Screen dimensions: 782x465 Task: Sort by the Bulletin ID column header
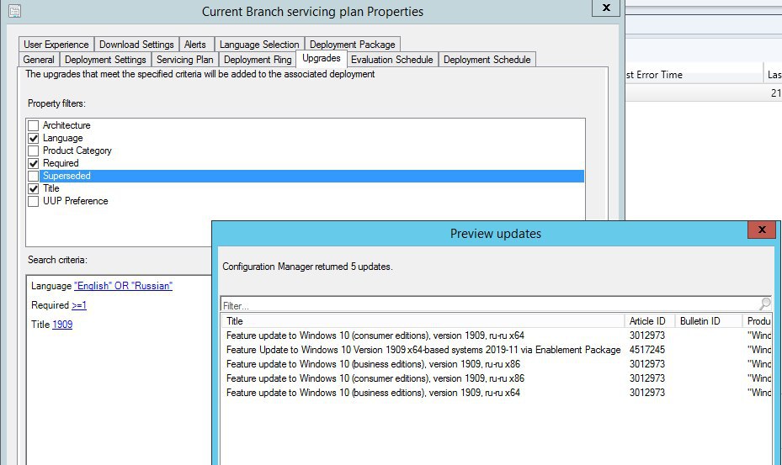point(708,321)
